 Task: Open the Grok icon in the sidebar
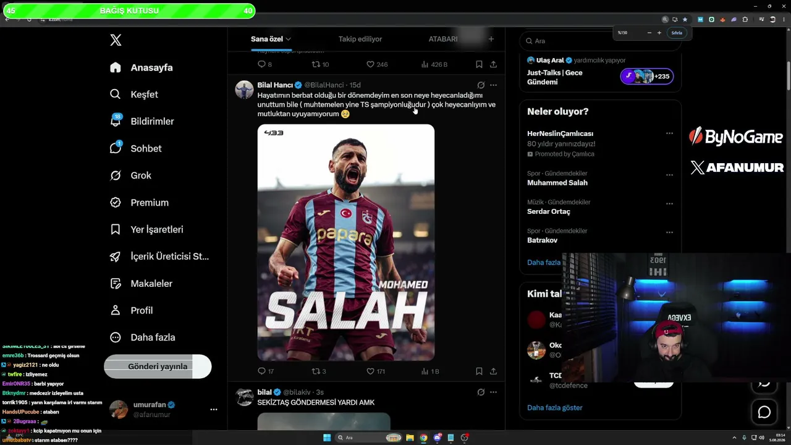[x=116, y=176]
